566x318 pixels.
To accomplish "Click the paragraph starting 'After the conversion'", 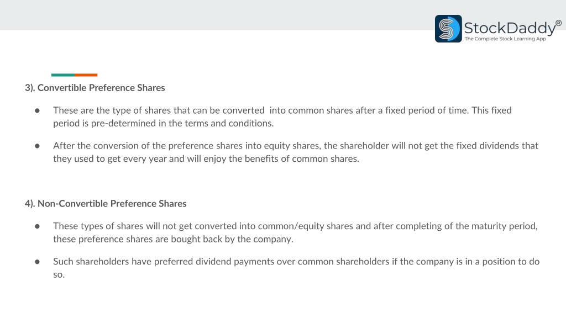I will pos(296,152).
